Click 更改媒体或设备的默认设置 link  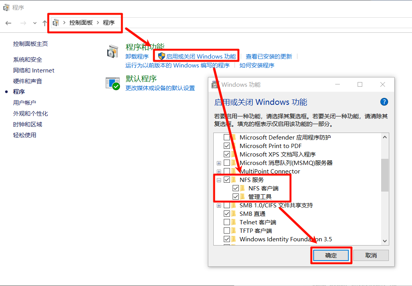(160, 88)
